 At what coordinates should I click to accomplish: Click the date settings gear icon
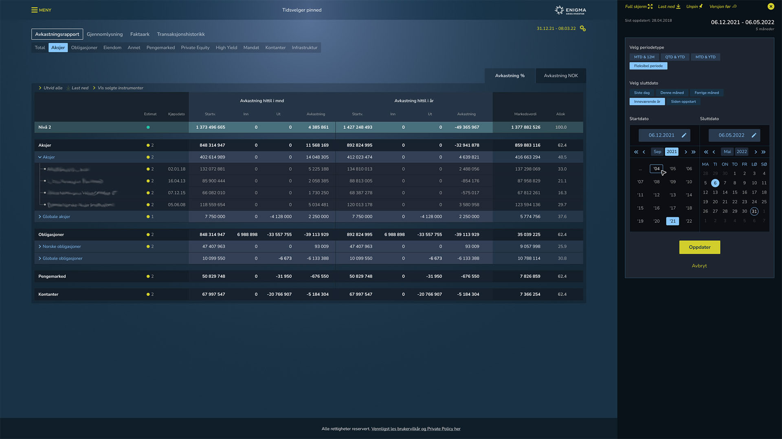(582, 28)
